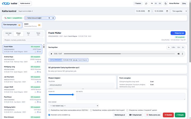
Task: Click volume slider inside Hatta pill
Action: click(44, 18)
